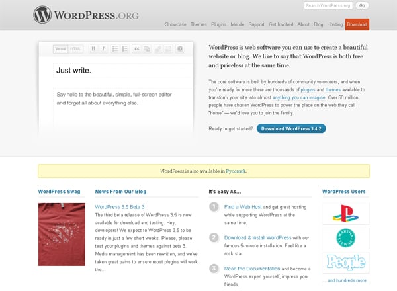Toggle Bold in the editor toolbar
Viewport: 397px width, 291px height.
click(x=93, y=48)
